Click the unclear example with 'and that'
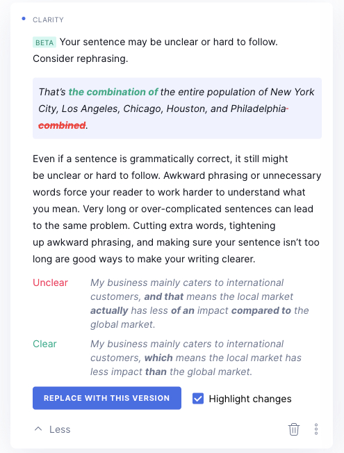This screenshot has height=453, width=344. coord(199,303)
